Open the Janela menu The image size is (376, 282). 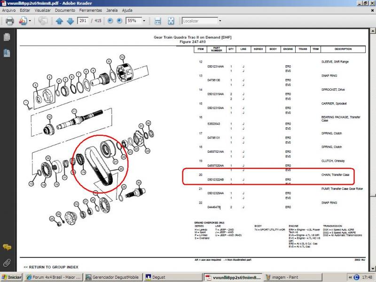click(112, 10)
